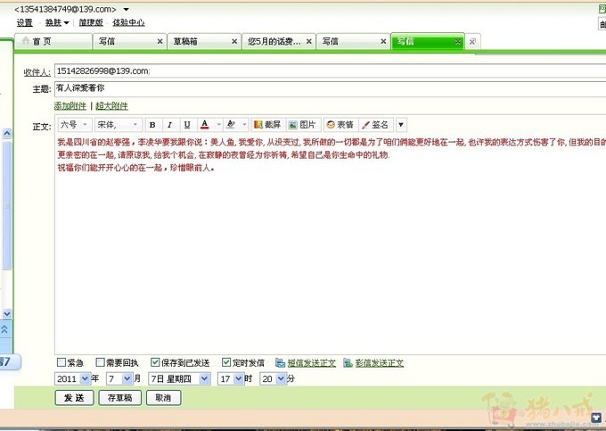
Task: Click the 截屏 screenshot tool
Action: coord(267,125)
